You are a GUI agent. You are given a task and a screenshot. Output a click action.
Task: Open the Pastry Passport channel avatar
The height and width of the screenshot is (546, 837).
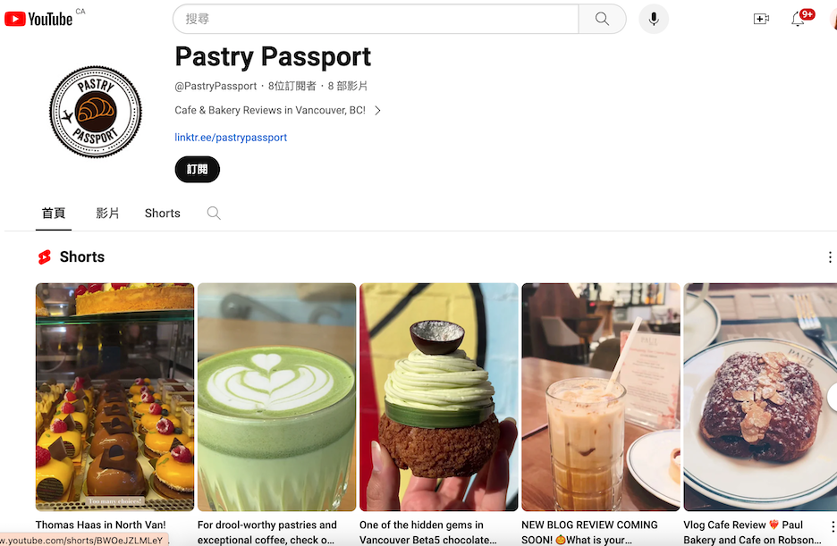point(96,112)
